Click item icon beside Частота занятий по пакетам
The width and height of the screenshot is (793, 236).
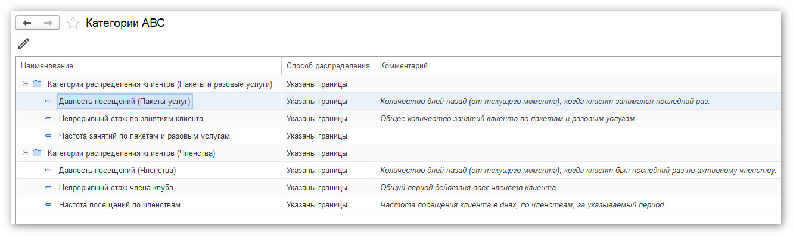point(48,136)
